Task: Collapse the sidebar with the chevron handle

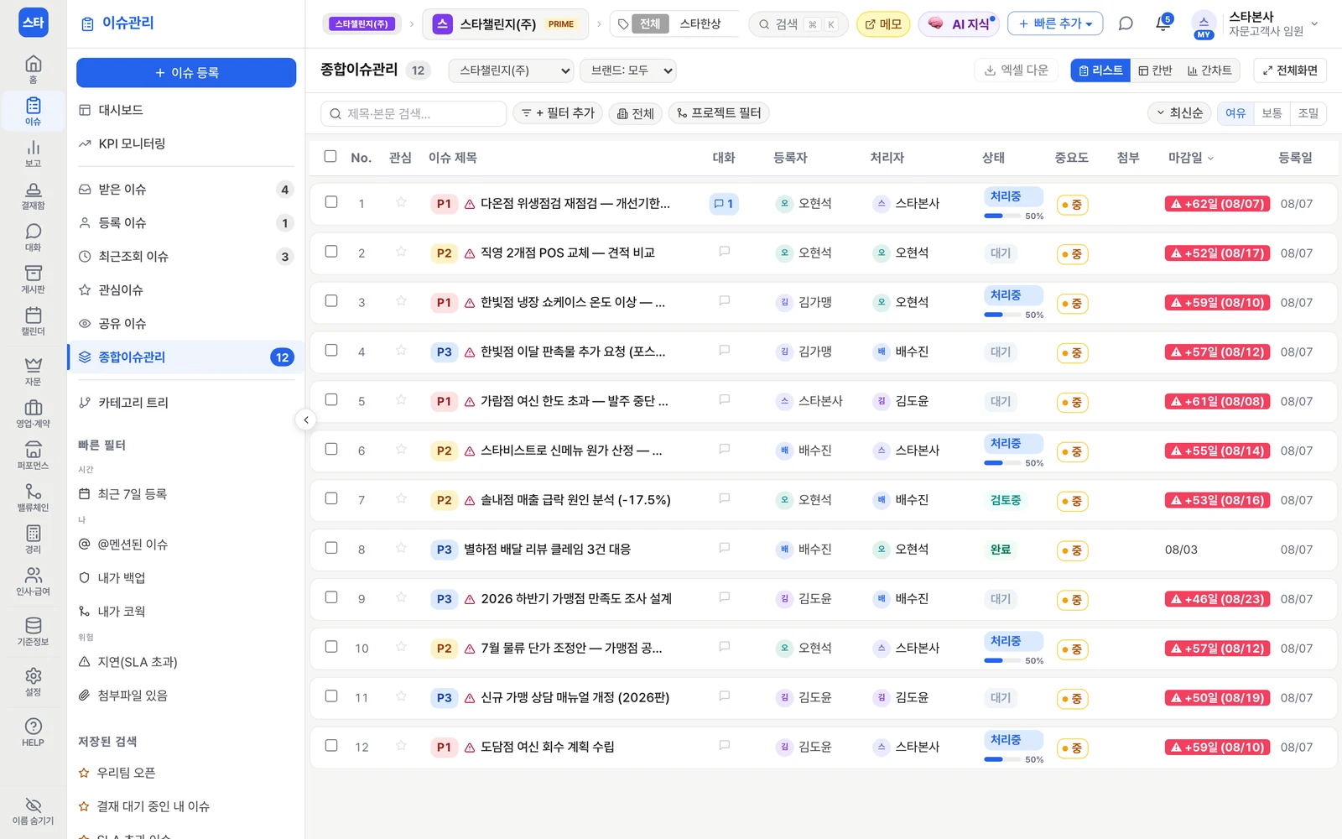Action: click(306, 419)
